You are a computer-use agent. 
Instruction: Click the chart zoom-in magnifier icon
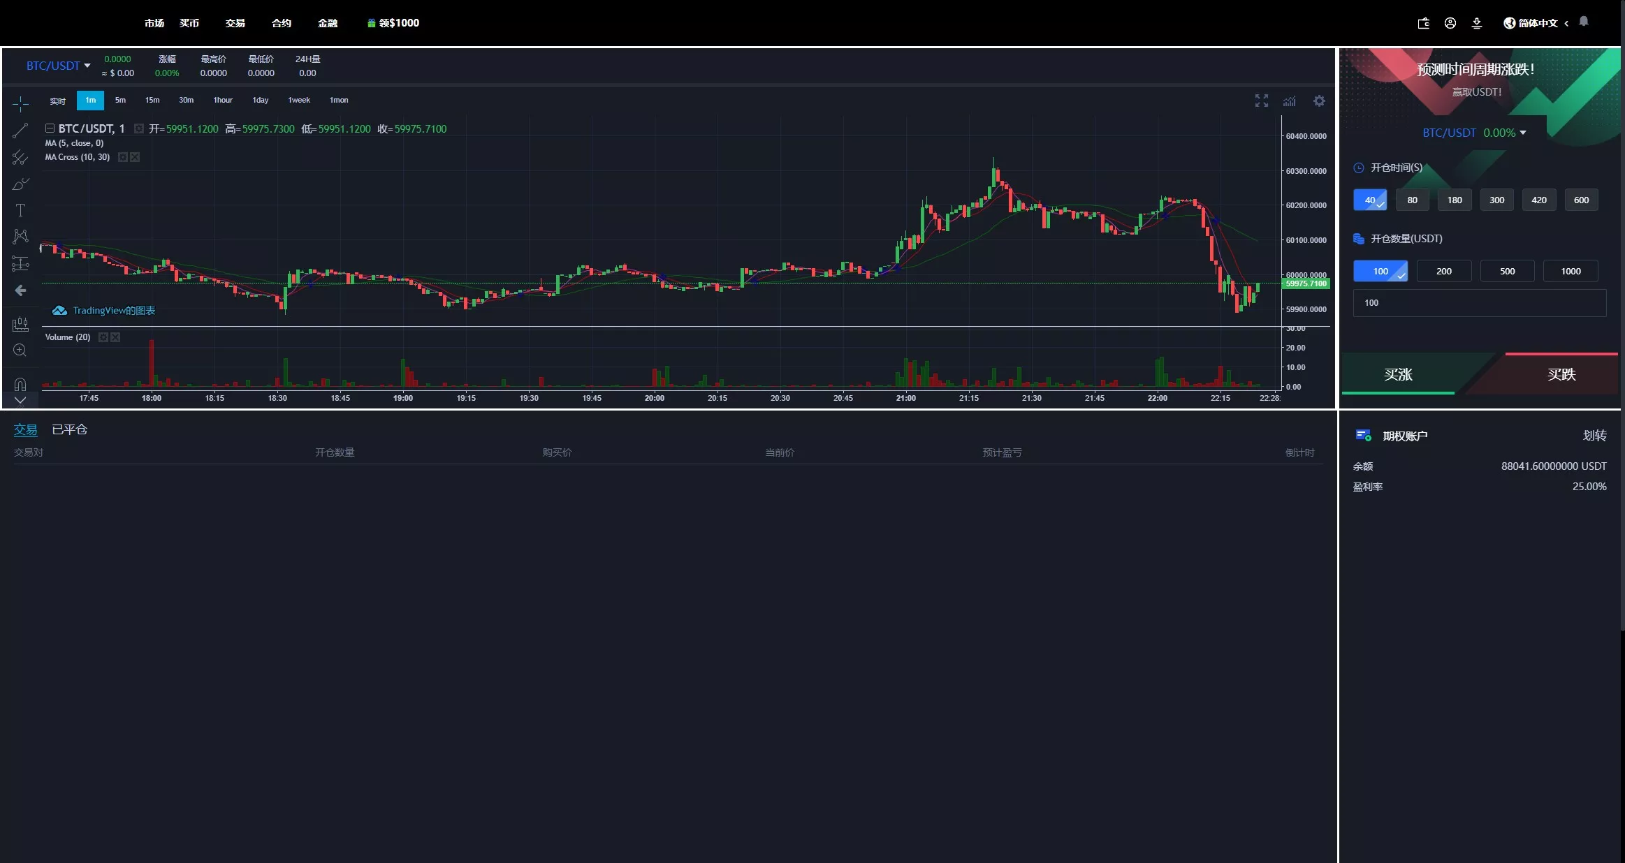click(x=20, y=350)
